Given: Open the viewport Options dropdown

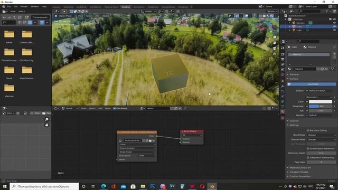Looking at the screenshot, I should tap(271, 12).
